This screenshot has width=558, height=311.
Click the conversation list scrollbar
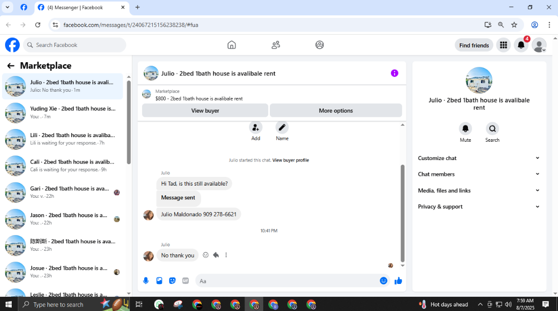click(x=129, y=122)
